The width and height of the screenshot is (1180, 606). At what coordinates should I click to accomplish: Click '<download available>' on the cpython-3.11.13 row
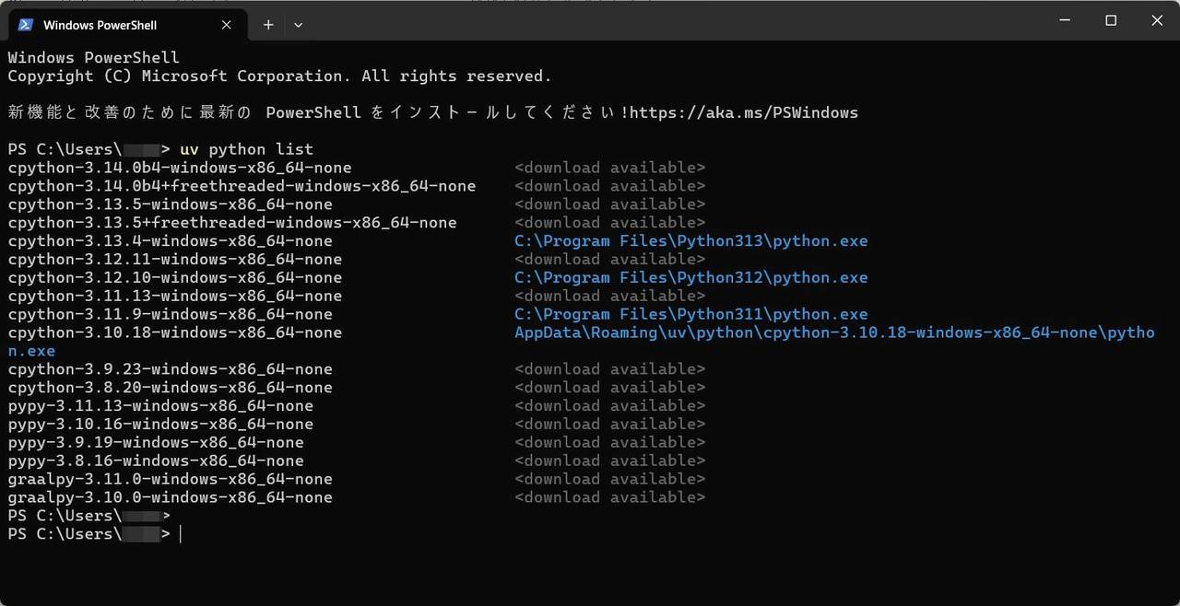pyautogui.click(x=610, y=297)
